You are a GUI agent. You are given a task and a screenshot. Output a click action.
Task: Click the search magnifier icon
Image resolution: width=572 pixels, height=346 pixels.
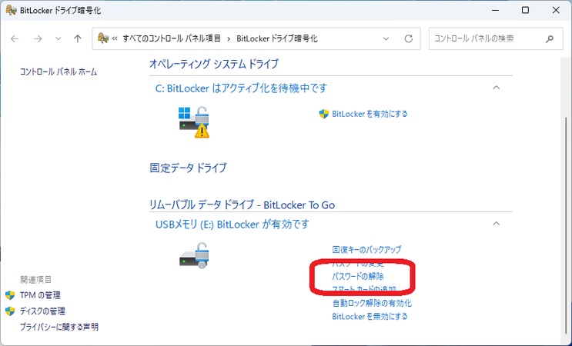550,38
